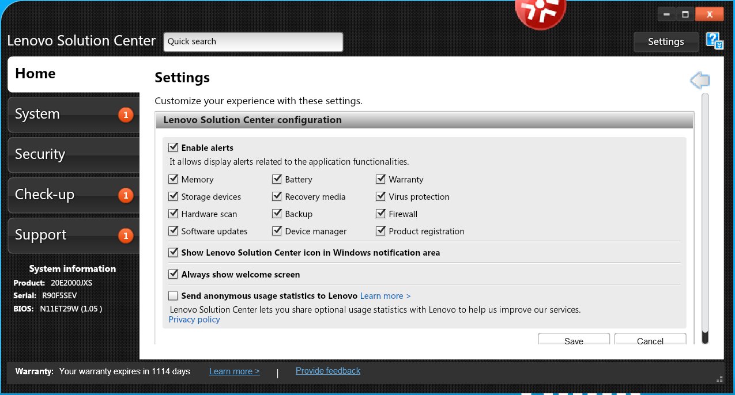Image resolution: width=735 pixels, height=395 pixels.
Task: Uncheck Virus protection alerts
Action: 380,196
